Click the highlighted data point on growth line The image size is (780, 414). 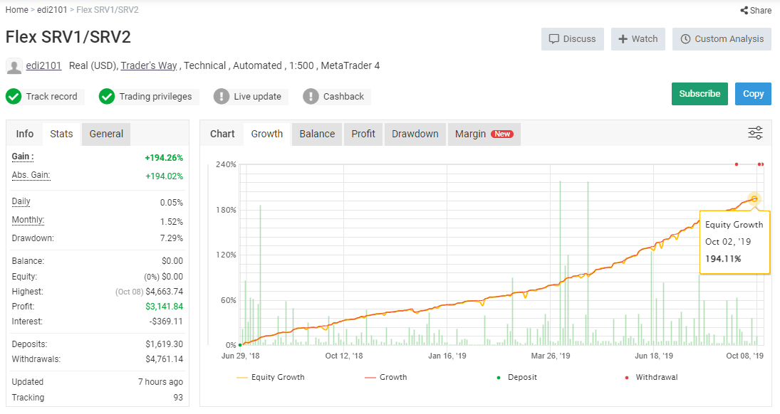[754, 198]
